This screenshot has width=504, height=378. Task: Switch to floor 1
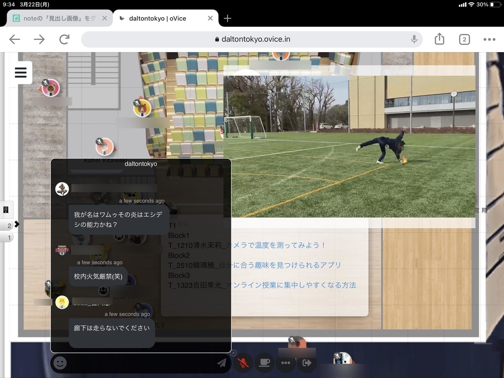click(x=8, y=238)
